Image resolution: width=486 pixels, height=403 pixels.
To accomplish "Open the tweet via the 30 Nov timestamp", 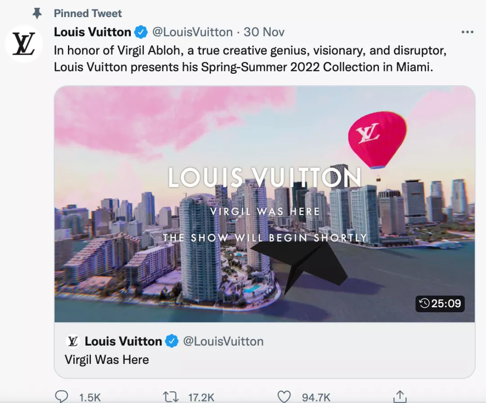I will coord(265,32).
